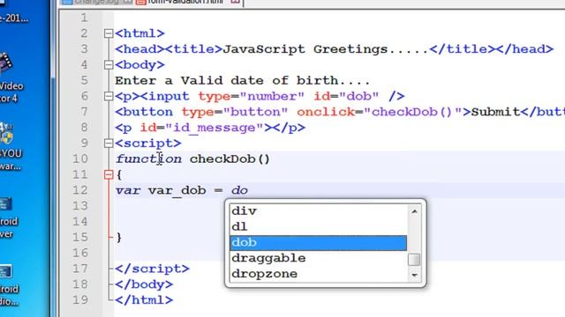Image resolution: width=565 pixels, height=317 pixels.
Task: Click the closing brace on line 15
Action: pos(119,237)
